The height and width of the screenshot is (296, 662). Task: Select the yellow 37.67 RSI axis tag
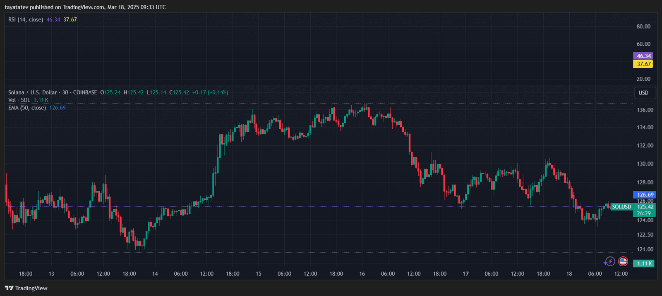(643, 64)
